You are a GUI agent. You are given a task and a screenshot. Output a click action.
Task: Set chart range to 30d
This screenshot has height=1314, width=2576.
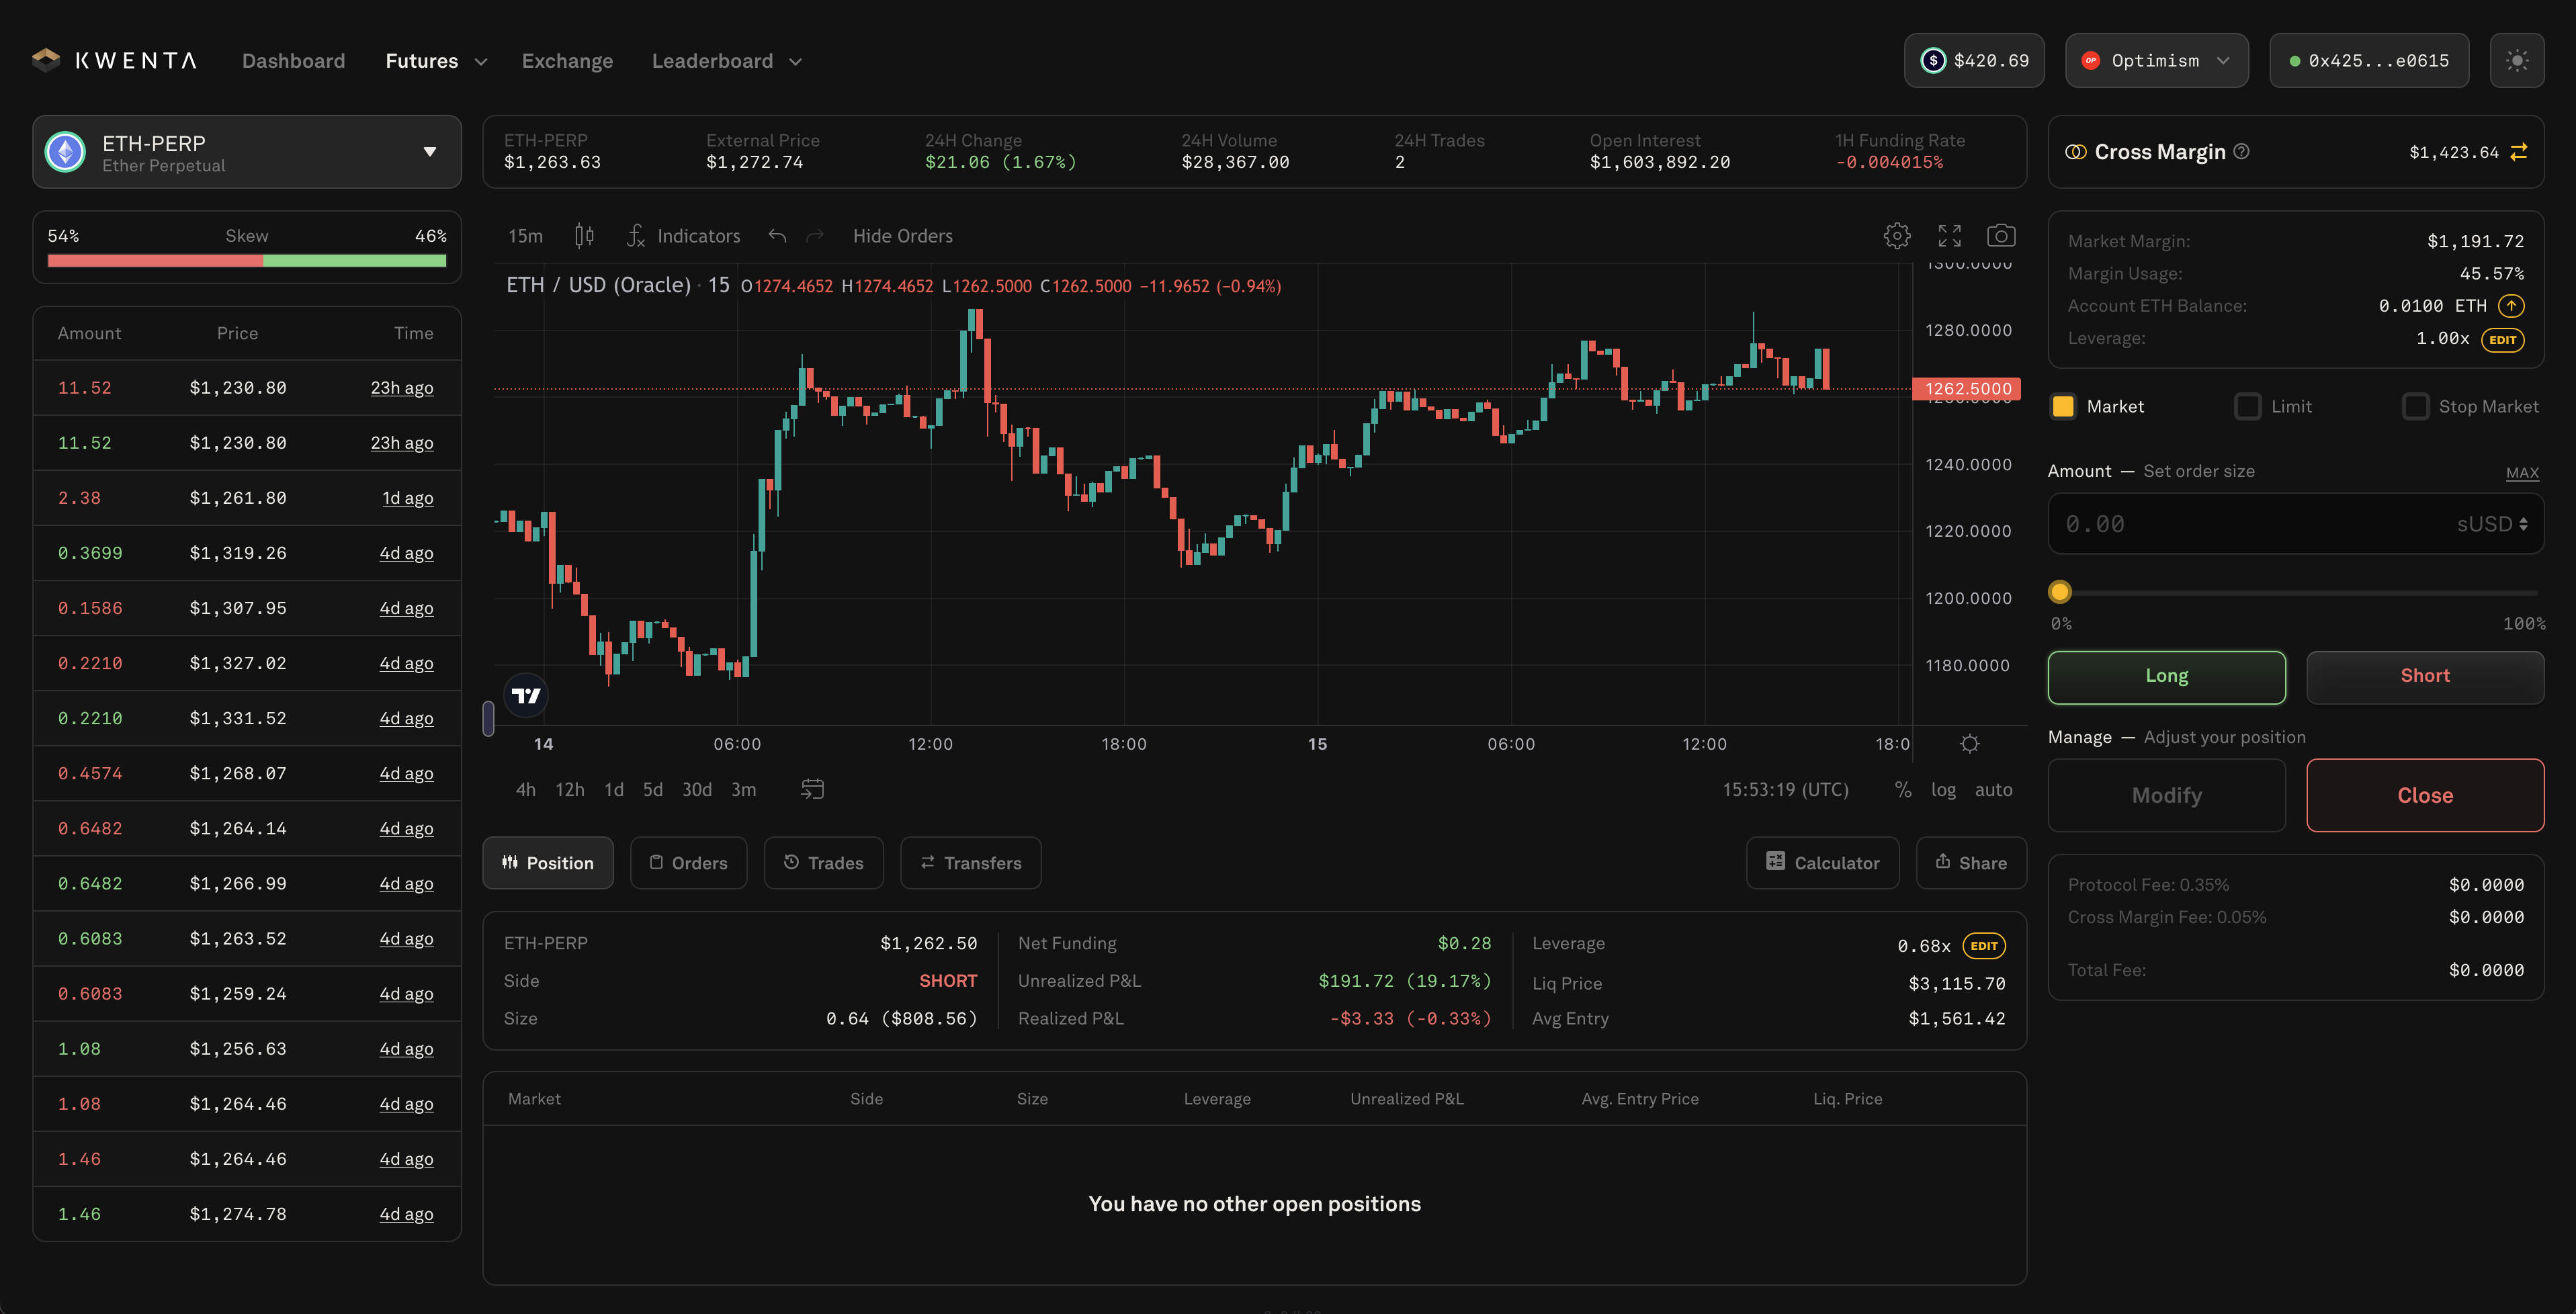click(x=696, y=789)
